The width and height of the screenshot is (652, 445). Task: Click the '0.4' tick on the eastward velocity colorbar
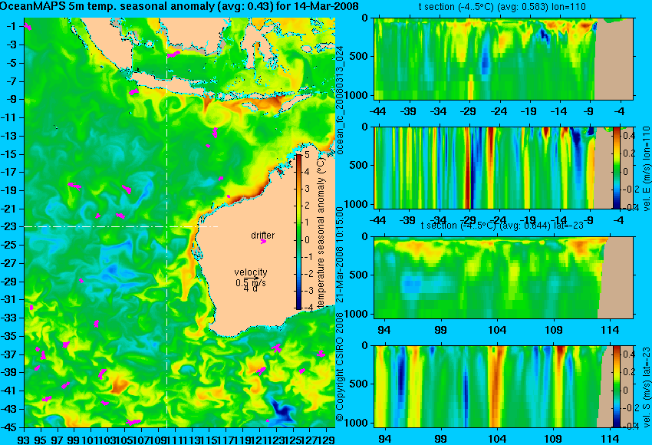pyautogui.click(x=628, y=136)
